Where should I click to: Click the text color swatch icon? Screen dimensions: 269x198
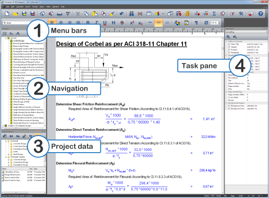coord(177,22)
